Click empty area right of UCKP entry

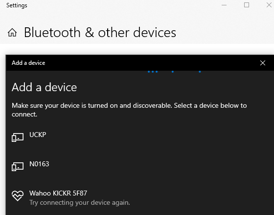157,137
